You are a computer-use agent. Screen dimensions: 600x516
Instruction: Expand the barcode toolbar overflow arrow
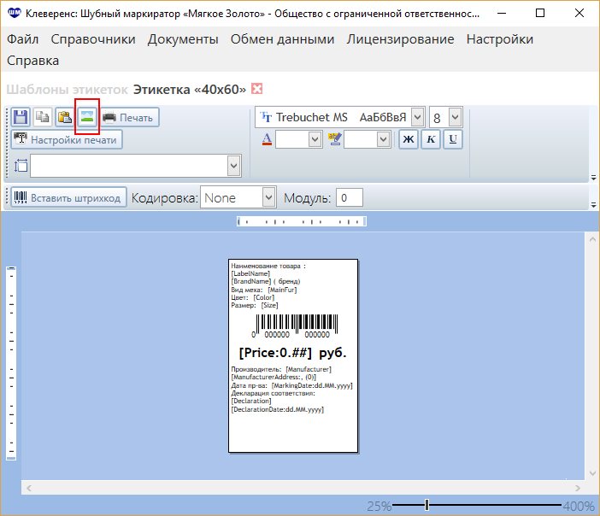click(593, 205)
